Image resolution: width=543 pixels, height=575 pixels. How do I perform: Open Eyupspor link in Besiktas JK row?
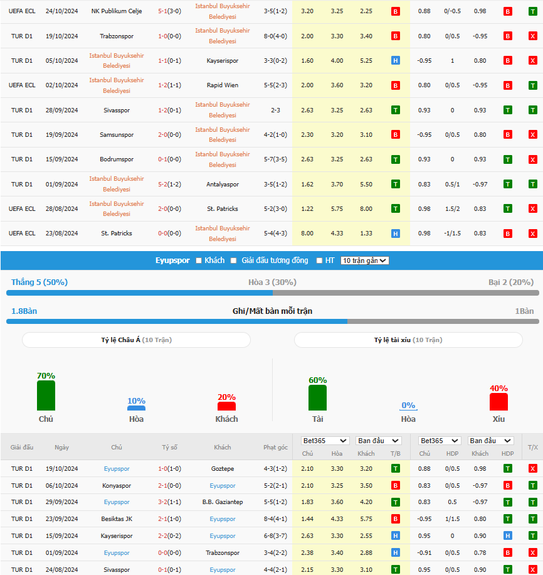[x=223, y=519]
